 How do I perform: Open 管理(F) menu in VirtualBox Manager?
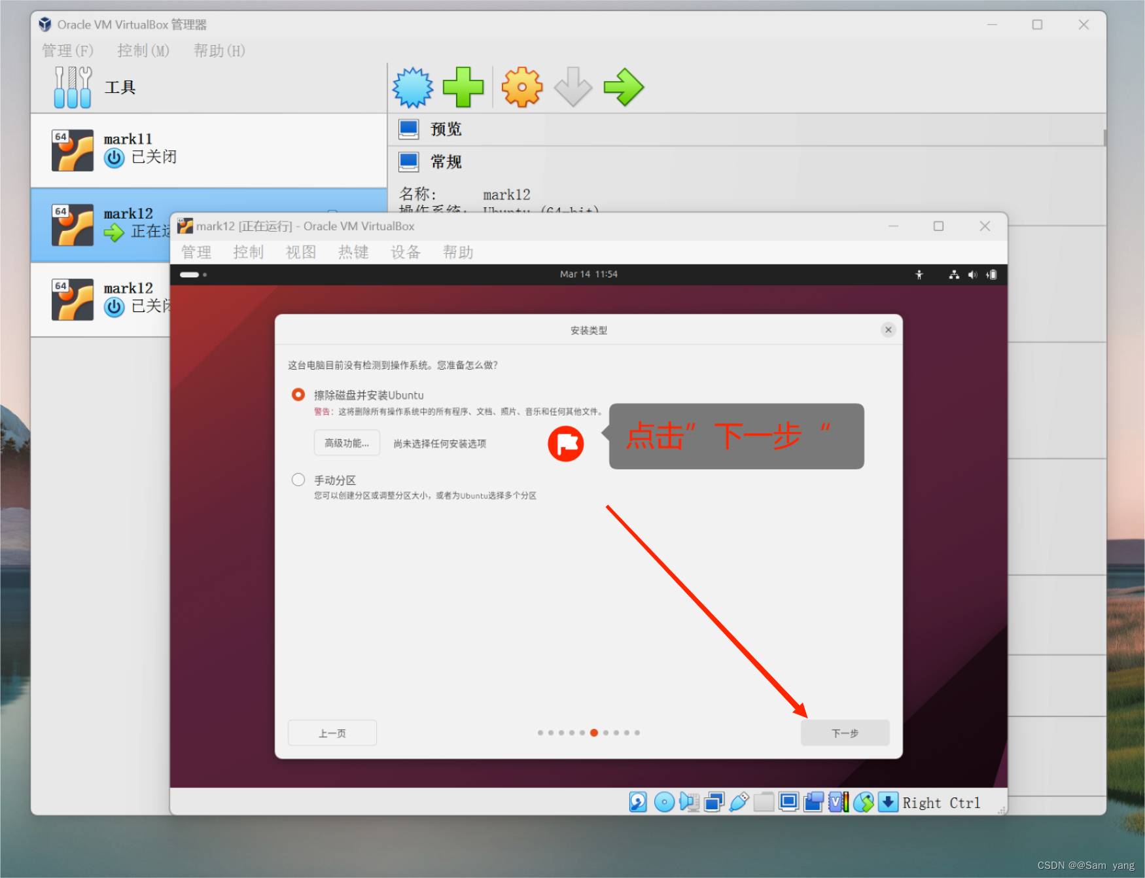pyautogui.click(x=67, y=51)
